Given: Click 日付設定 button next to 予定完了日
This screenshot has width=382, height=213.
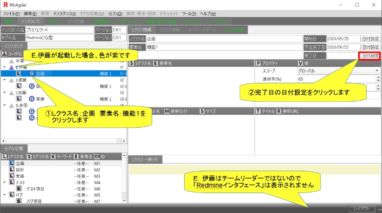Looking at the screenshot, I should (370, 47).
